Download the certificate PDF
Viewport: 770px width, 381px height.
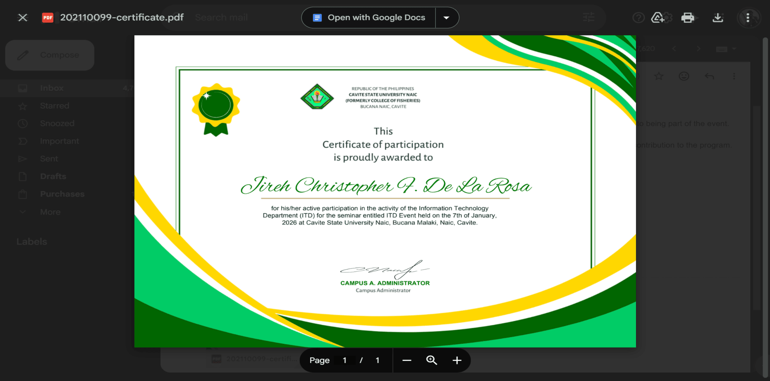click(x=718, y=17)
